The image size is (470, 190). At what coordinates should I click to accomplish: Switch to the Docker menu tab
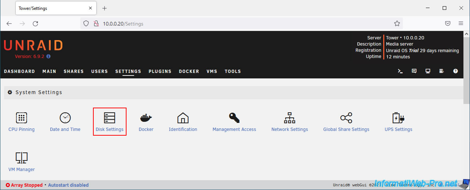tap(189, 71)
